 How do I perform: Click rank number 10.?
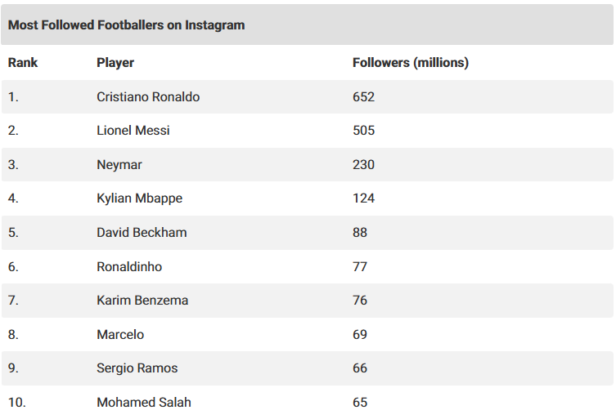point(17,403)
